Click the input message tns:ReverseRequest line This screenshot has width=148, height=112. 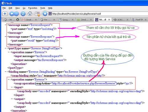tap(38, 56)
